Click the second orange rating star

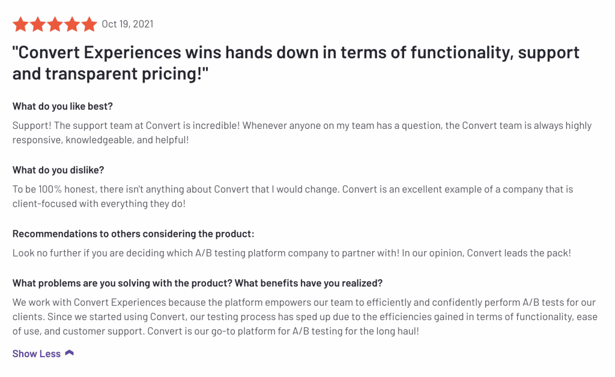(x=38, y=25)
